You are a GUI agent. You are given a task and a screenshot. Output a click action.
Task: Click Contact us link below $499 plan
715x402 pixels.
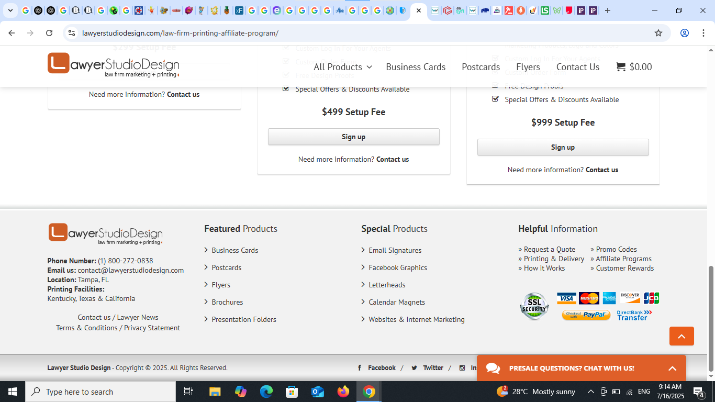click(x=393, y=159)
